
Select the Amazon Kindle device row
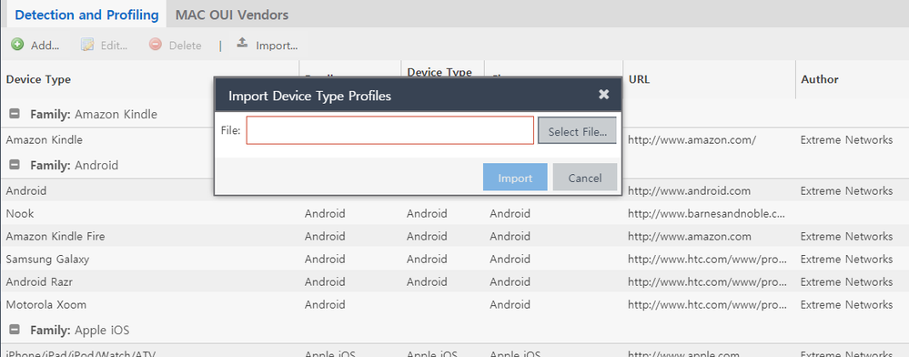click(455, 139)
